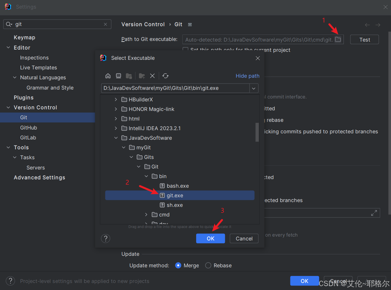Expand the HONOR Magic-link folder node

coord(116,109)
